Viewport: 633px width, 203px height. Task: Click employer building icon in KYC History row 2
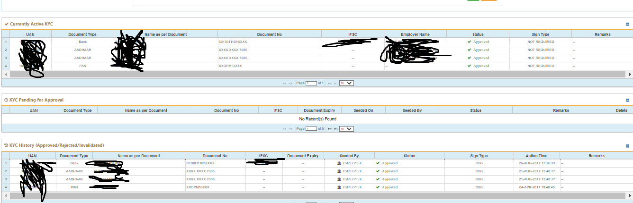[x=339, y=171]
